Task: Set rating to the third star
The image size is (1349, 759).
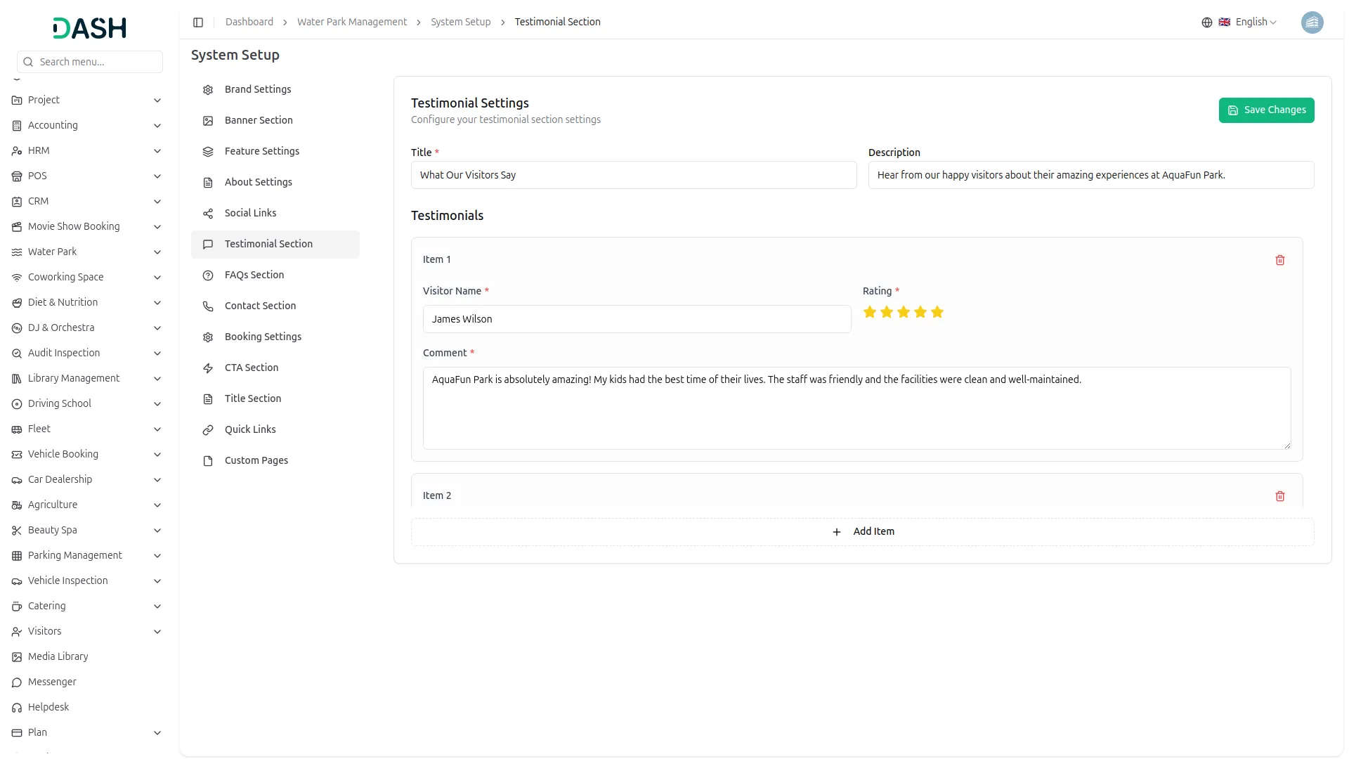Action: pyautogui.click(x=903, y=312)
